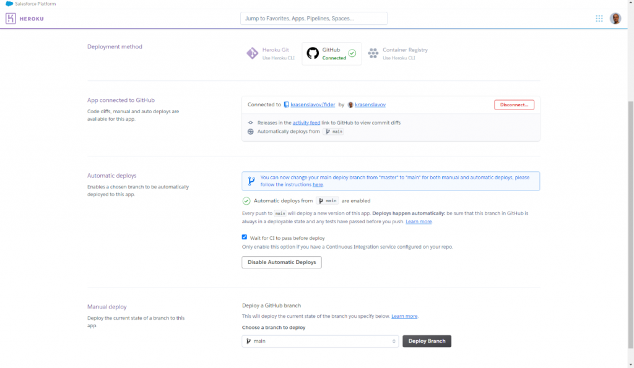Click the green GitHub connected checkmark
This screenshot has height=368, width=634.
pyautogui.click(x=352, y=54)
